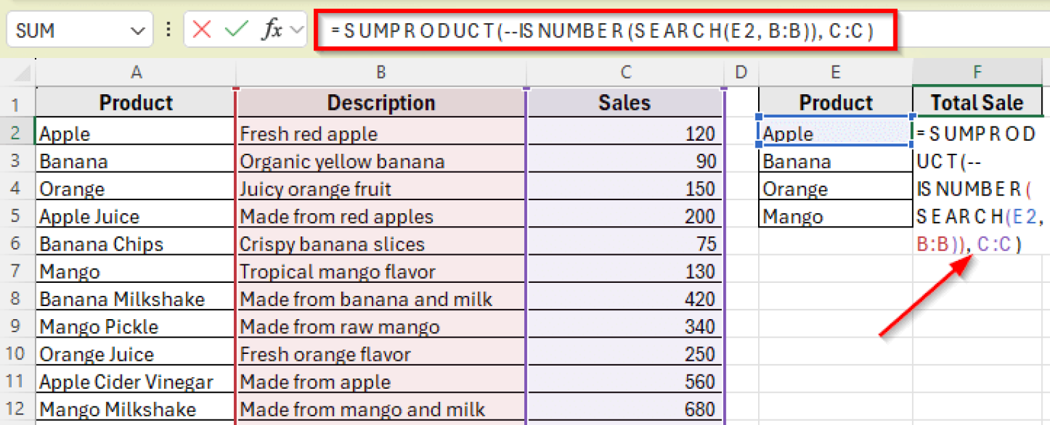Select row 12 header

(18, 409)
